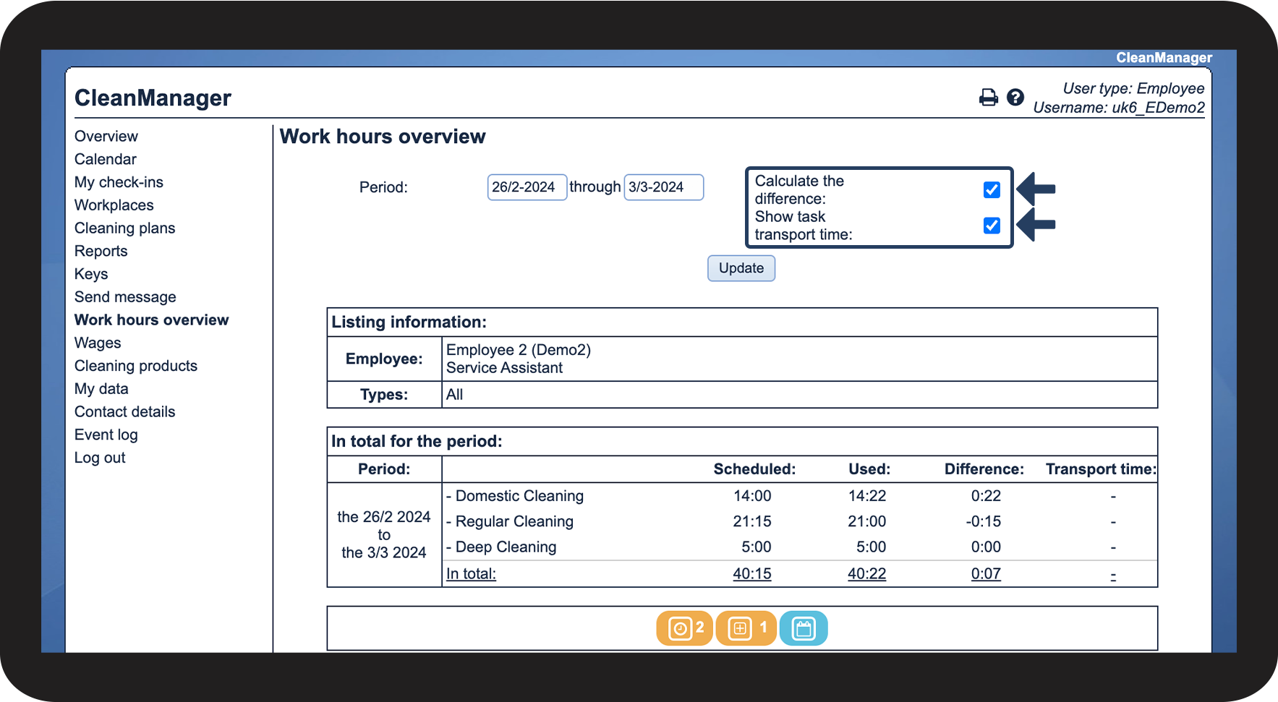This screenshot has height=702, width=1278.
Task: Click total used hours 40:22
Action: 866,574
